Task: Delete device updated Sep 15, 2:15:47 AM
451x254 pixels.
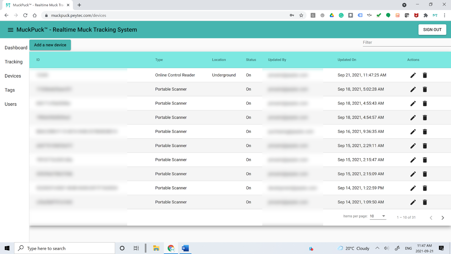Action: pyautogui.click(x=425, y=160)
